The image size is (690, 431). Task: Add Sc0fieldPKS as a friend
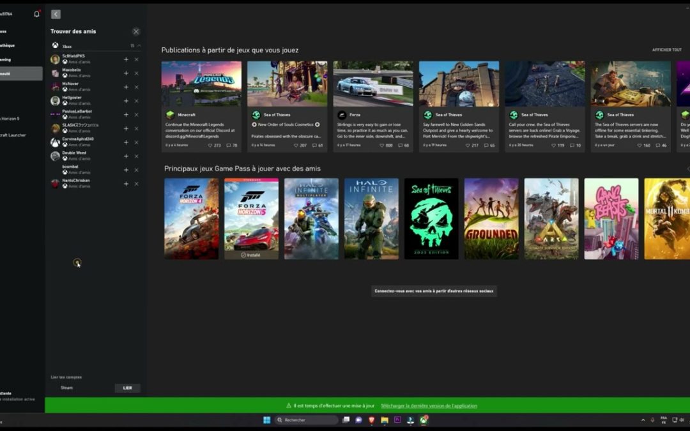click(126, 59)
